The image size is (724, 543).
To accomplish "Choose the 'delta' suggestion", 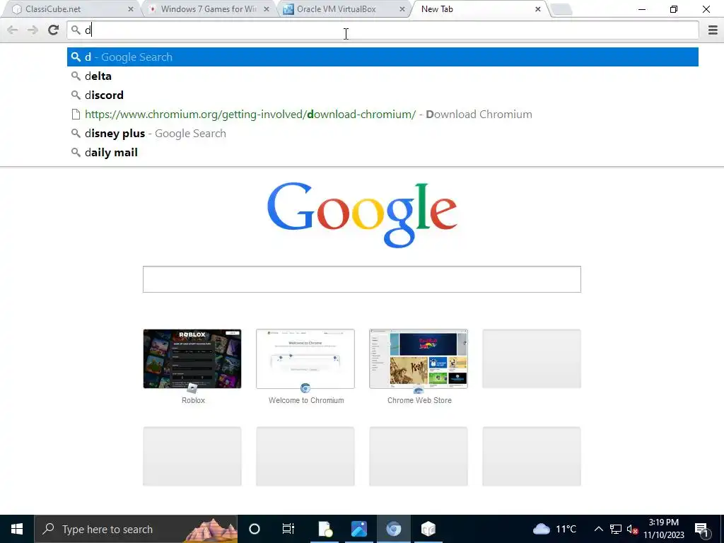I will pyautogui.click(x=383, y=76).
